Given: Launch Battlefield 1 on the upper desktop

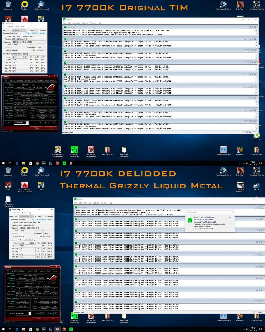Looking at the screenshot, I should tap(240, 5).
